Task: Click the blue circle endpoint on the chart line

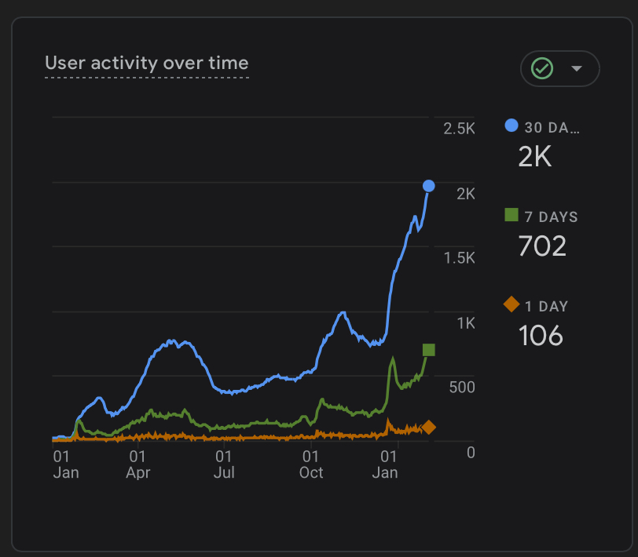Action: coord(428,186)
